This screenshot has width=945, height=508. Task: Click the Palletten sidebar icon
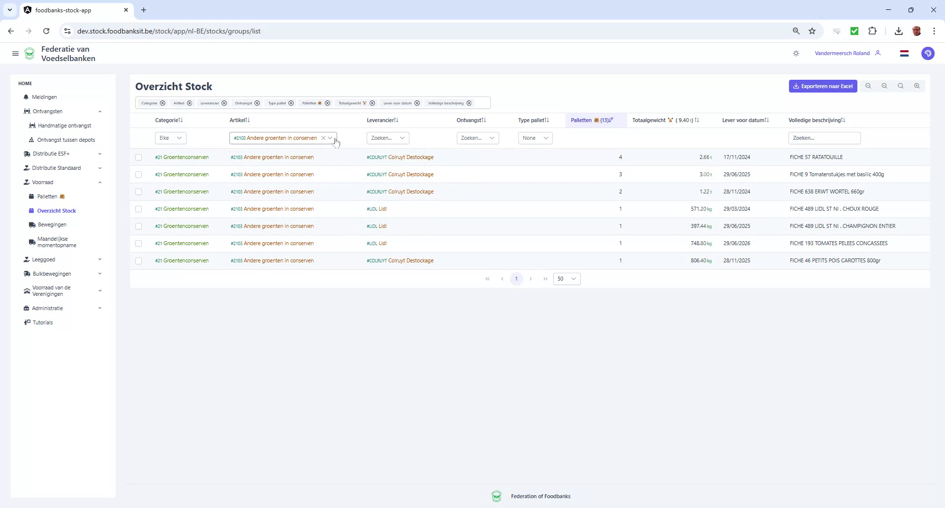tap(32, 196)
